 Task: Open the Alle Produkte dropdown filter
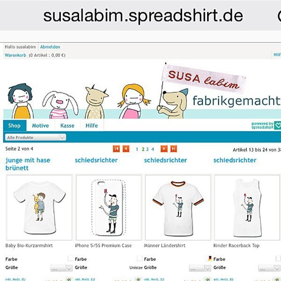tap(36, 137)
